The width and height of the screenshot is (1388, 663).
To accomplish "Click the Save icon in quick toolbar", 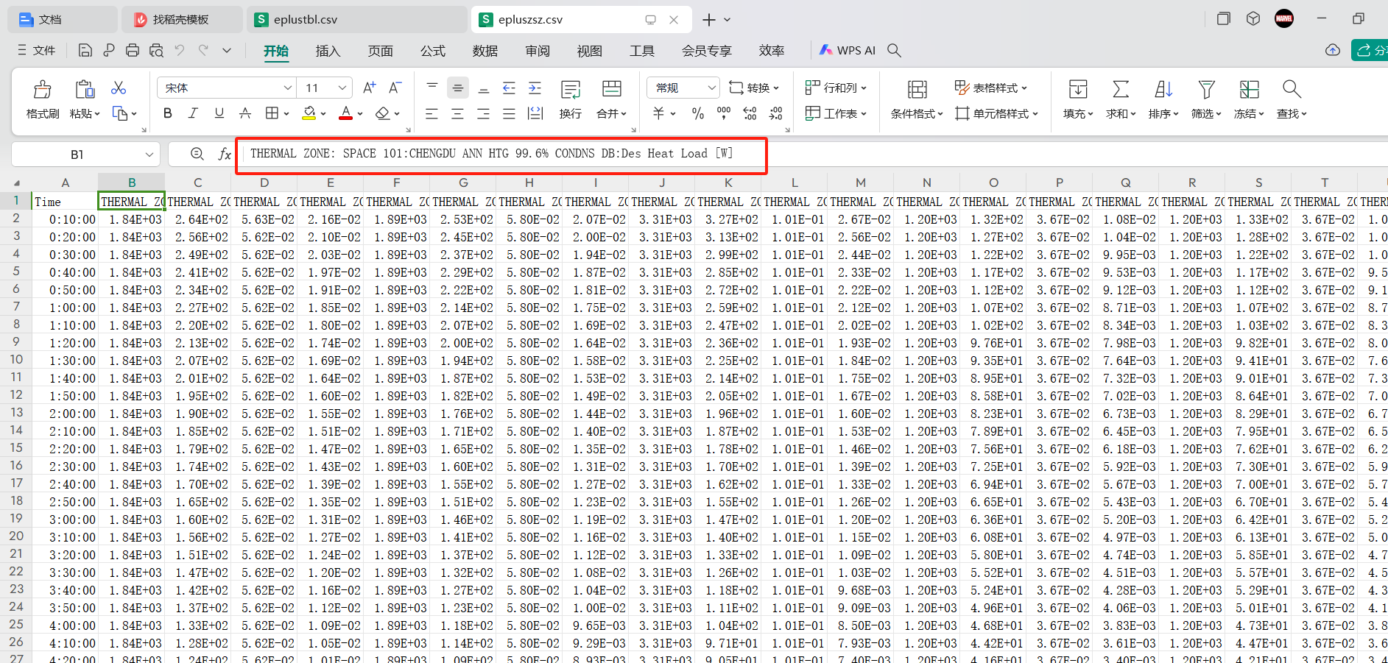I will [x=85, y=50].
